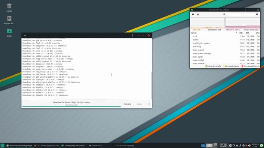Select the xfdesktop process row

click(225, 46)
